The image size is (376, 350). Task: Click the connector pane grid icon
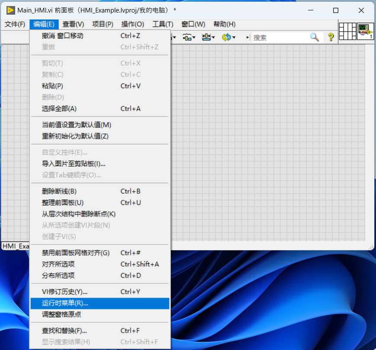[x=348, y=31]
